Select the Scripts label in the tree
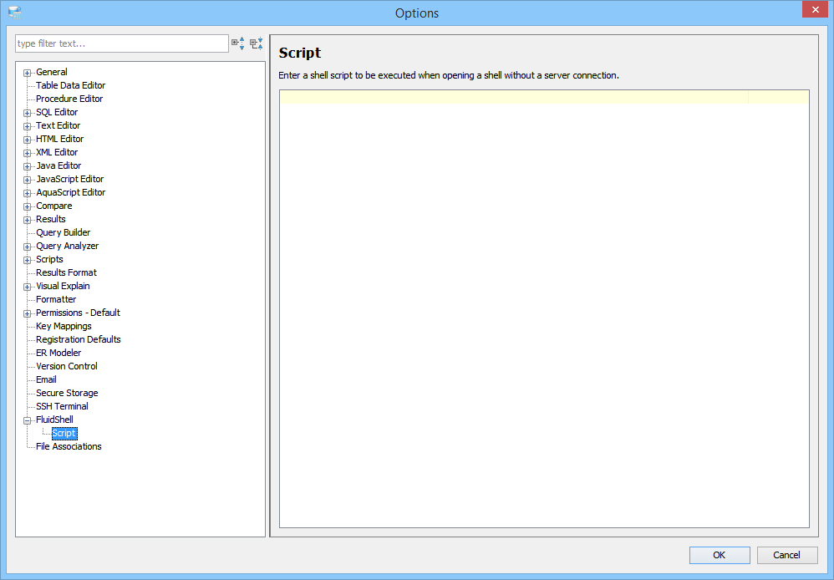Screen dimensions: 834x580 pyautogui.click(x=49, y=259)
